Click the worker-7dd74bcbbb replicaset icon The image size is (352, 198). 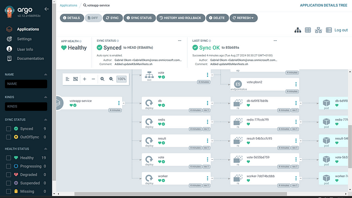pos(238,178)
